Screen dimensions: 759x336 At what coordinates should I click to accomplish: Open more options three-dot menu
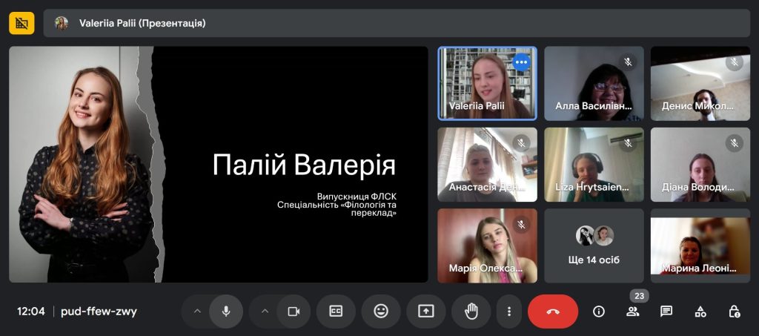[508, 312]
